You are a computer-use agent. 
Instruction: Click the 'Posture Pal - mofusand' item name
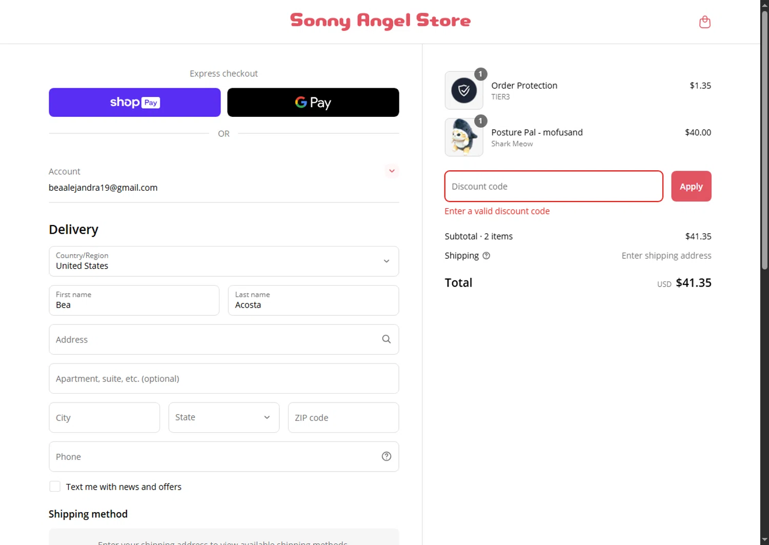tap(537, 132)
